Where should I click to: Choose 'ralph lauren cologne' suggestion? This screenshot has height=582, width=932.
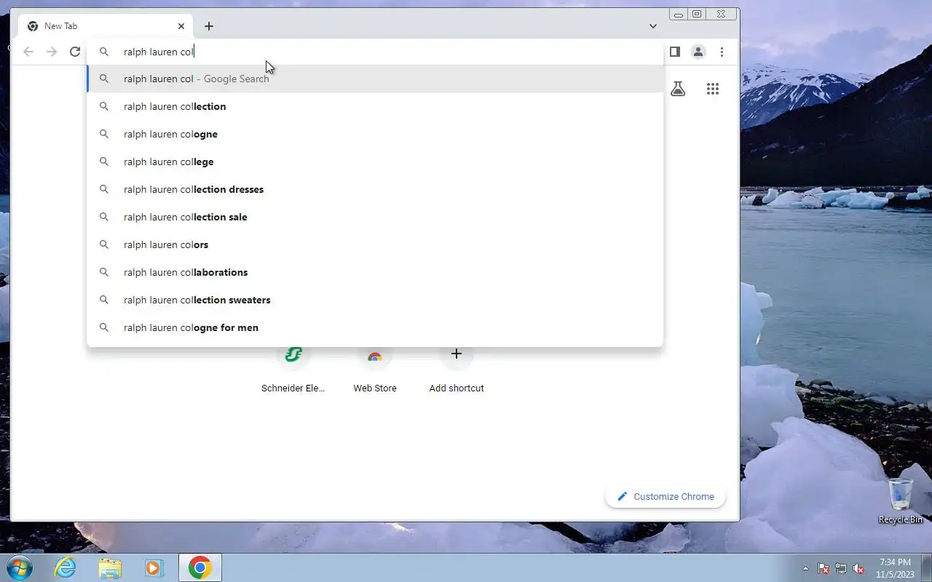click(375, 134)
